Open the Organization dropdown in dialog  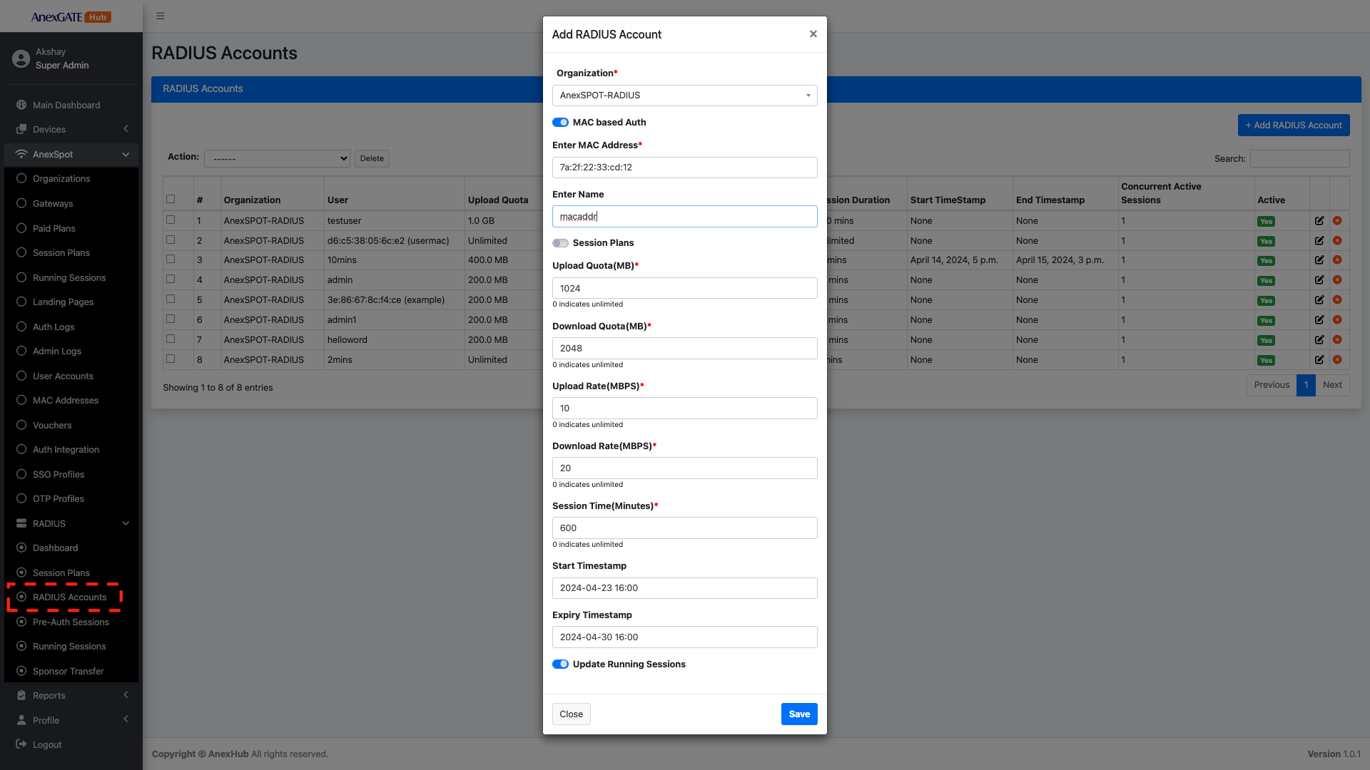684,96
